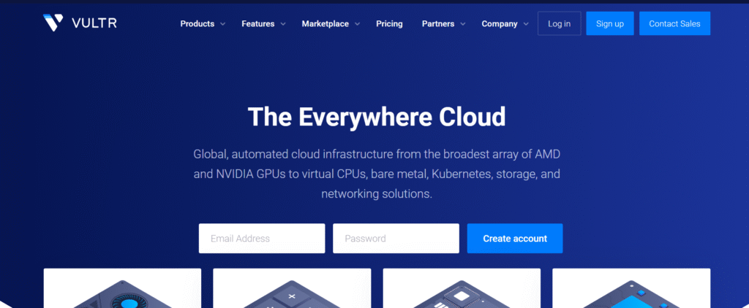Screen dimensions: 749x308
Task: Click the chevron arrow next to Marketplace
Action: click(358, 24)
